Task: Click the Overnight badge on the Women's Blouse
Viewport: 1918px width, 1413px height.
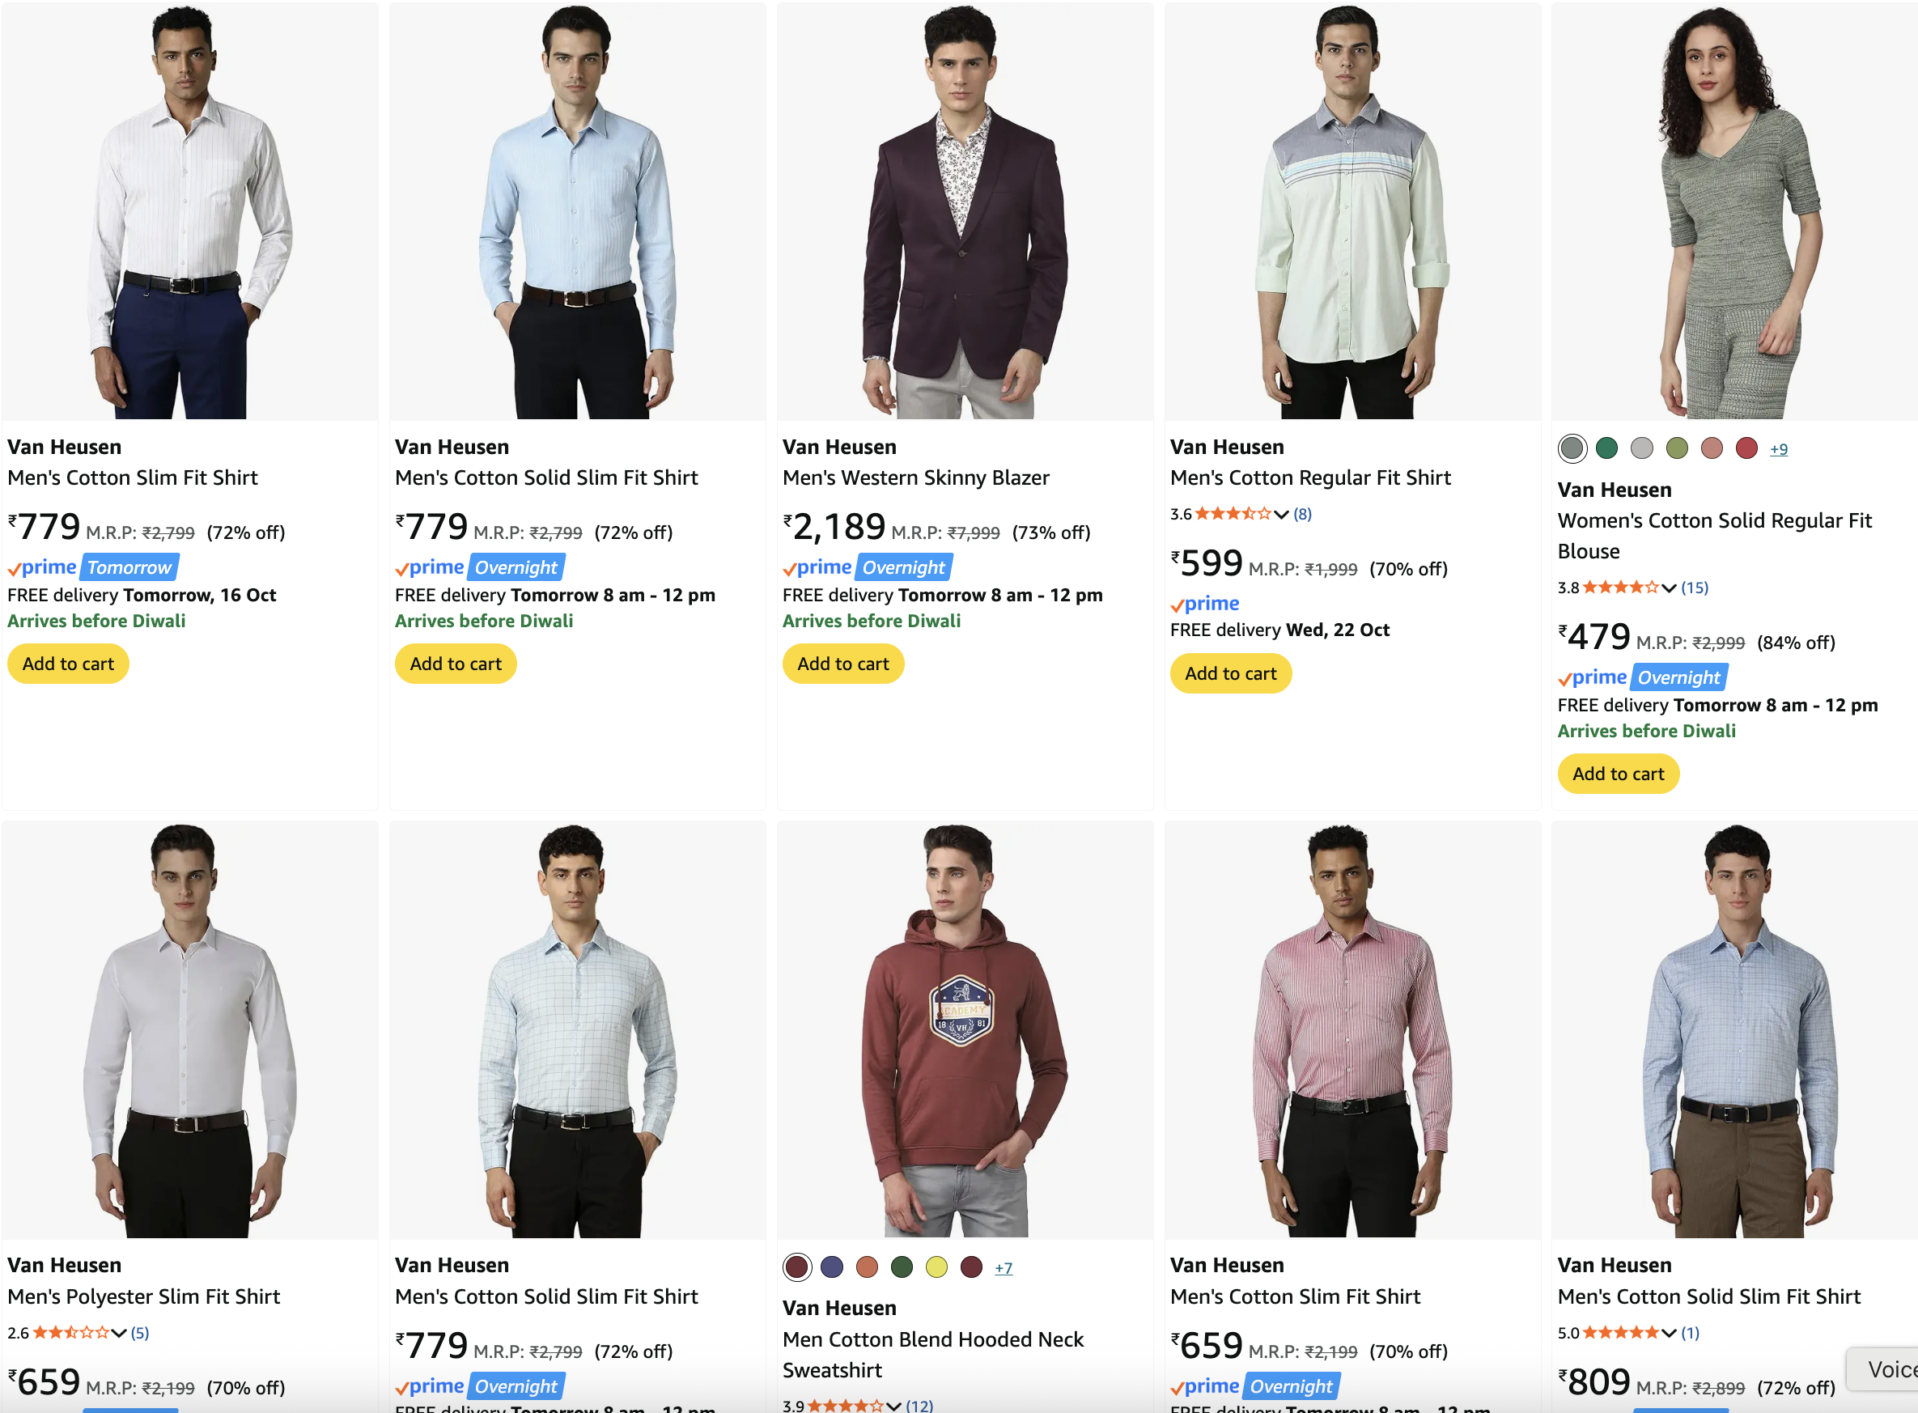Action: coord(1678,677)
